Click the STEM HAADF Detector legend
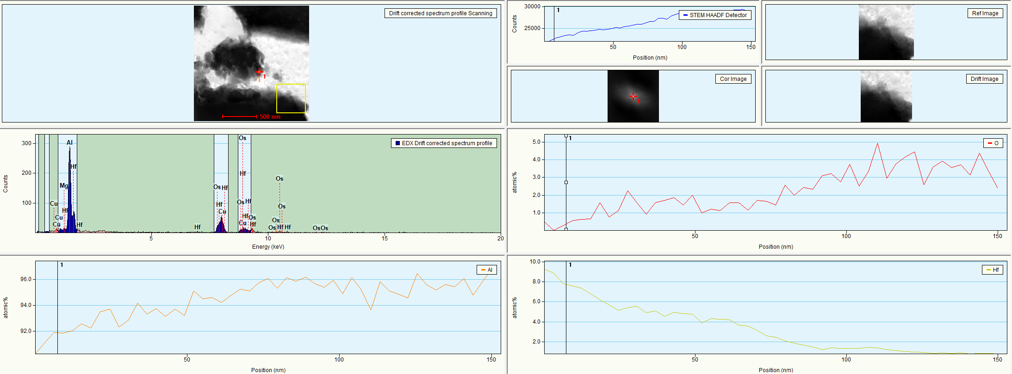The width and height of the screenshot is (1012, 374). (x=715, y=15)
